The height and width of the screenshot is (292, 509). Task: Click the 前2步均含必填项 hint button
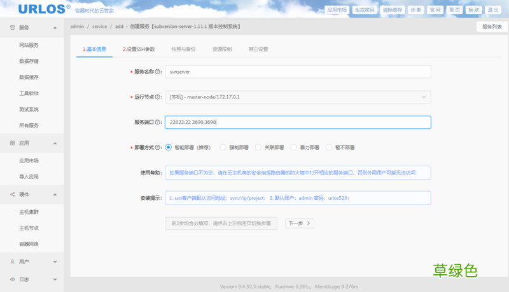coord(221,223)
